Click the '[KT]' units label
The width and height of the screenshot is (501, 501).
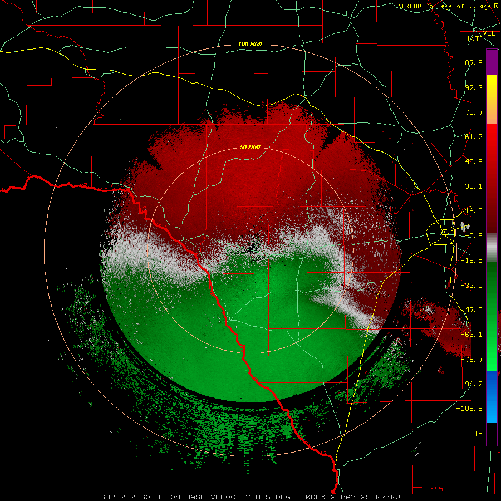pyautogui.click(x=475, y=38)
